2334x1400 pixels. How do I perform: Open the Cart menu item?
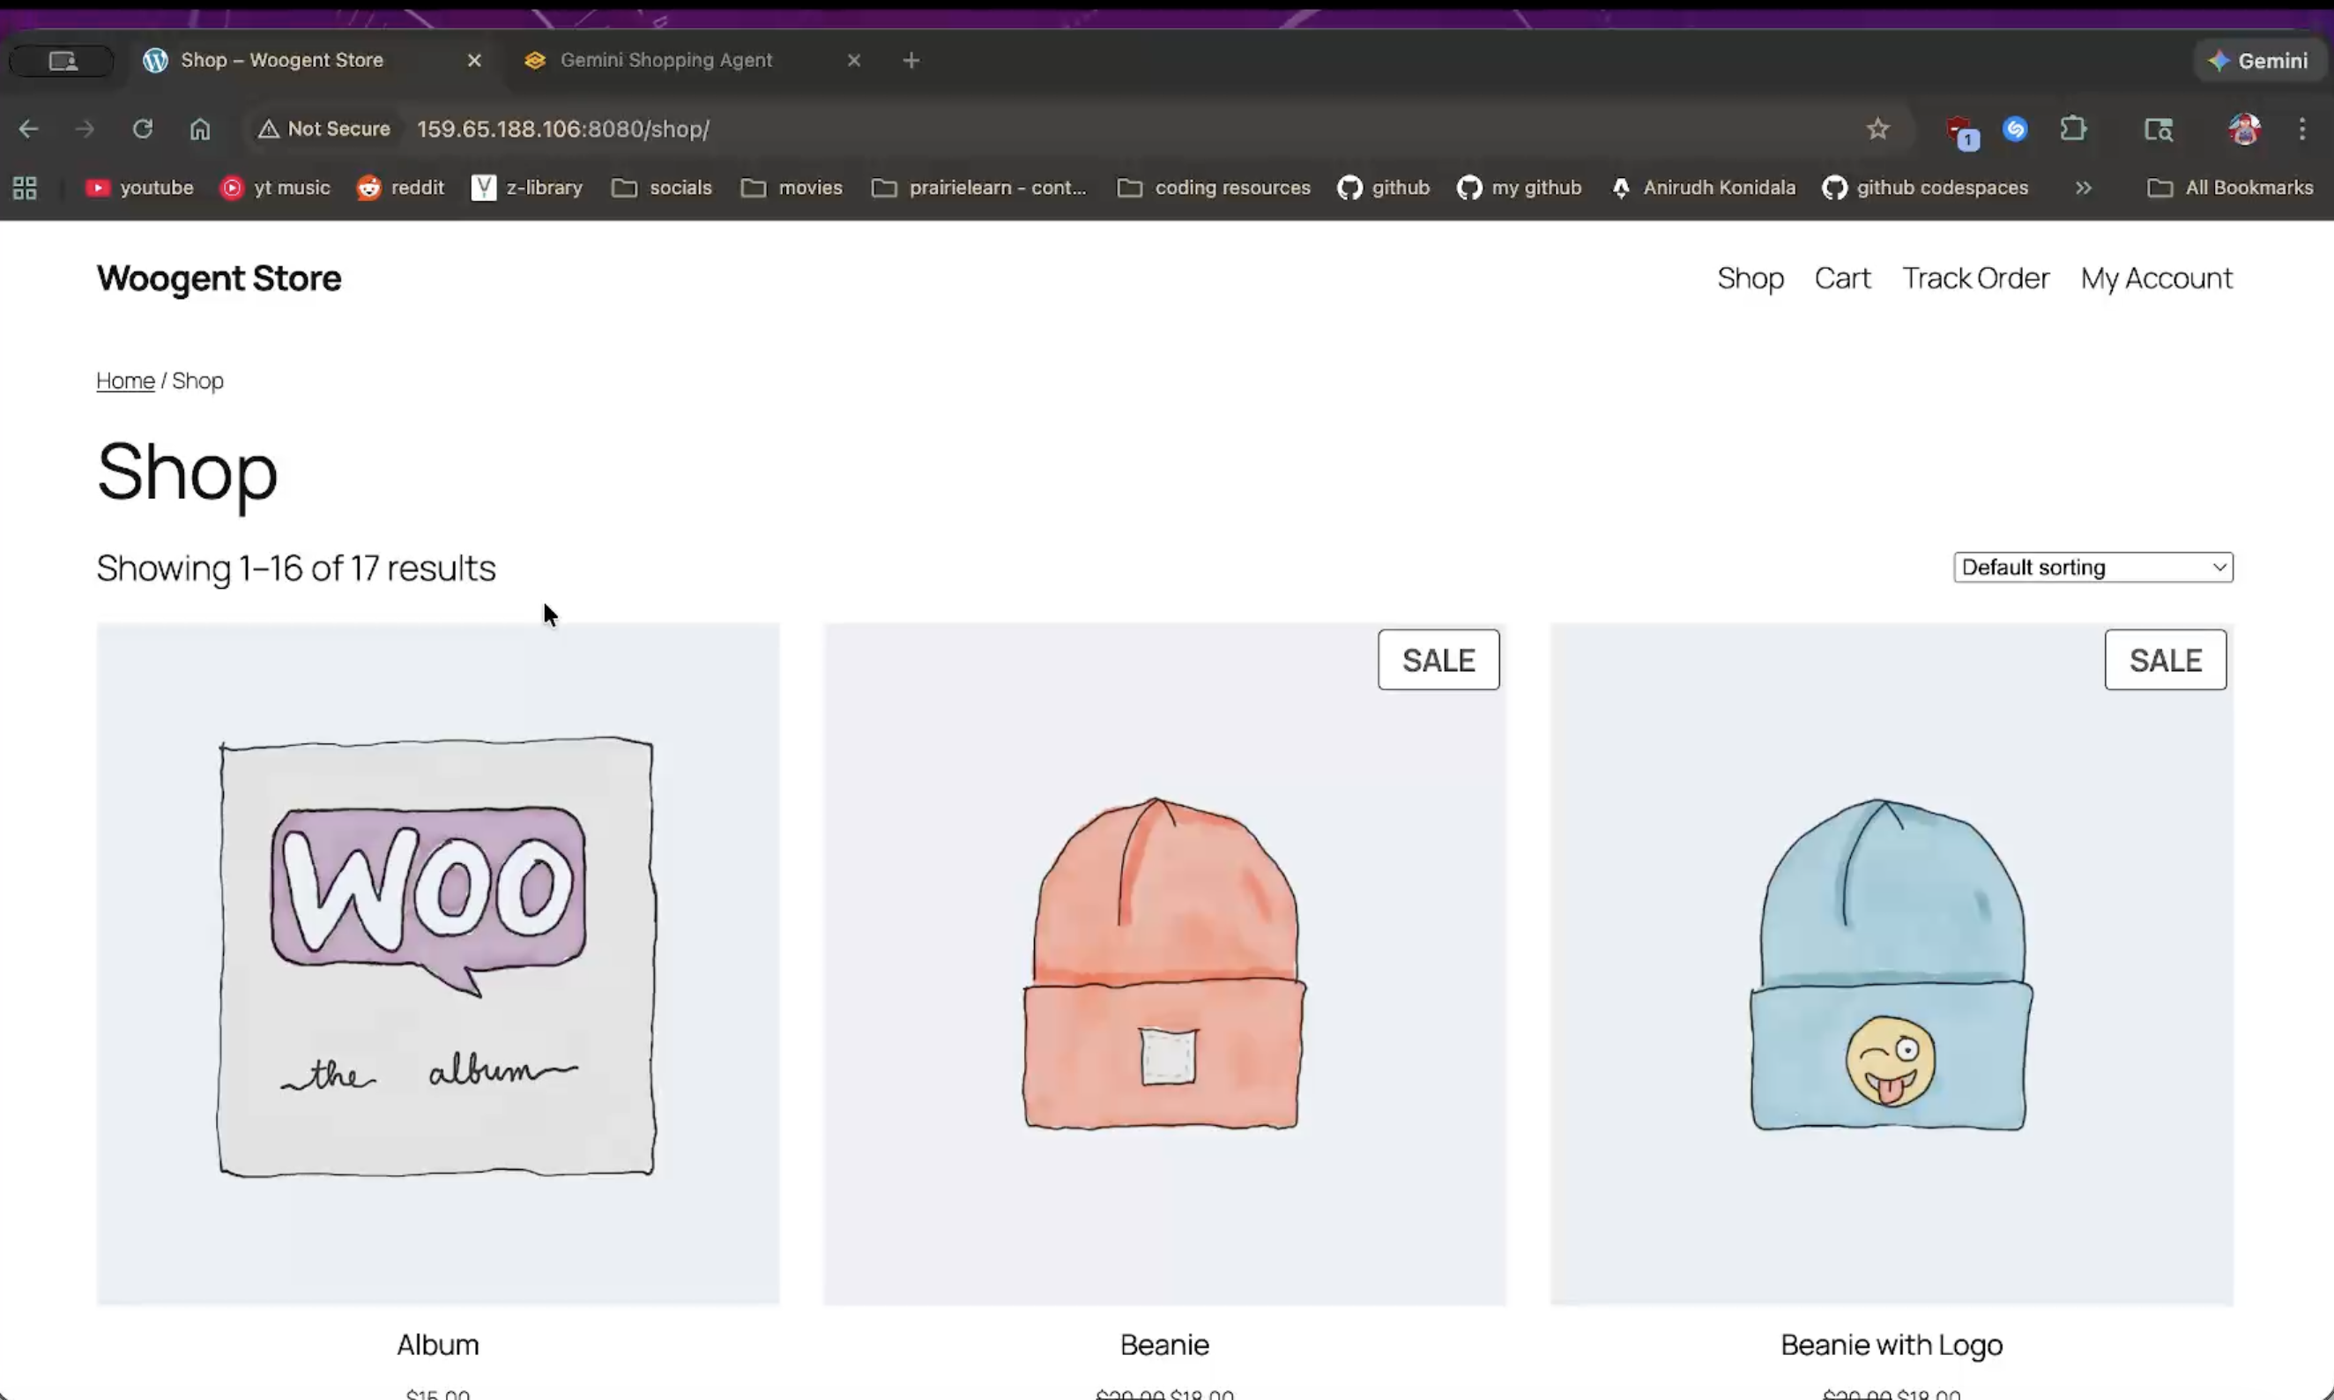[1842, 279]
